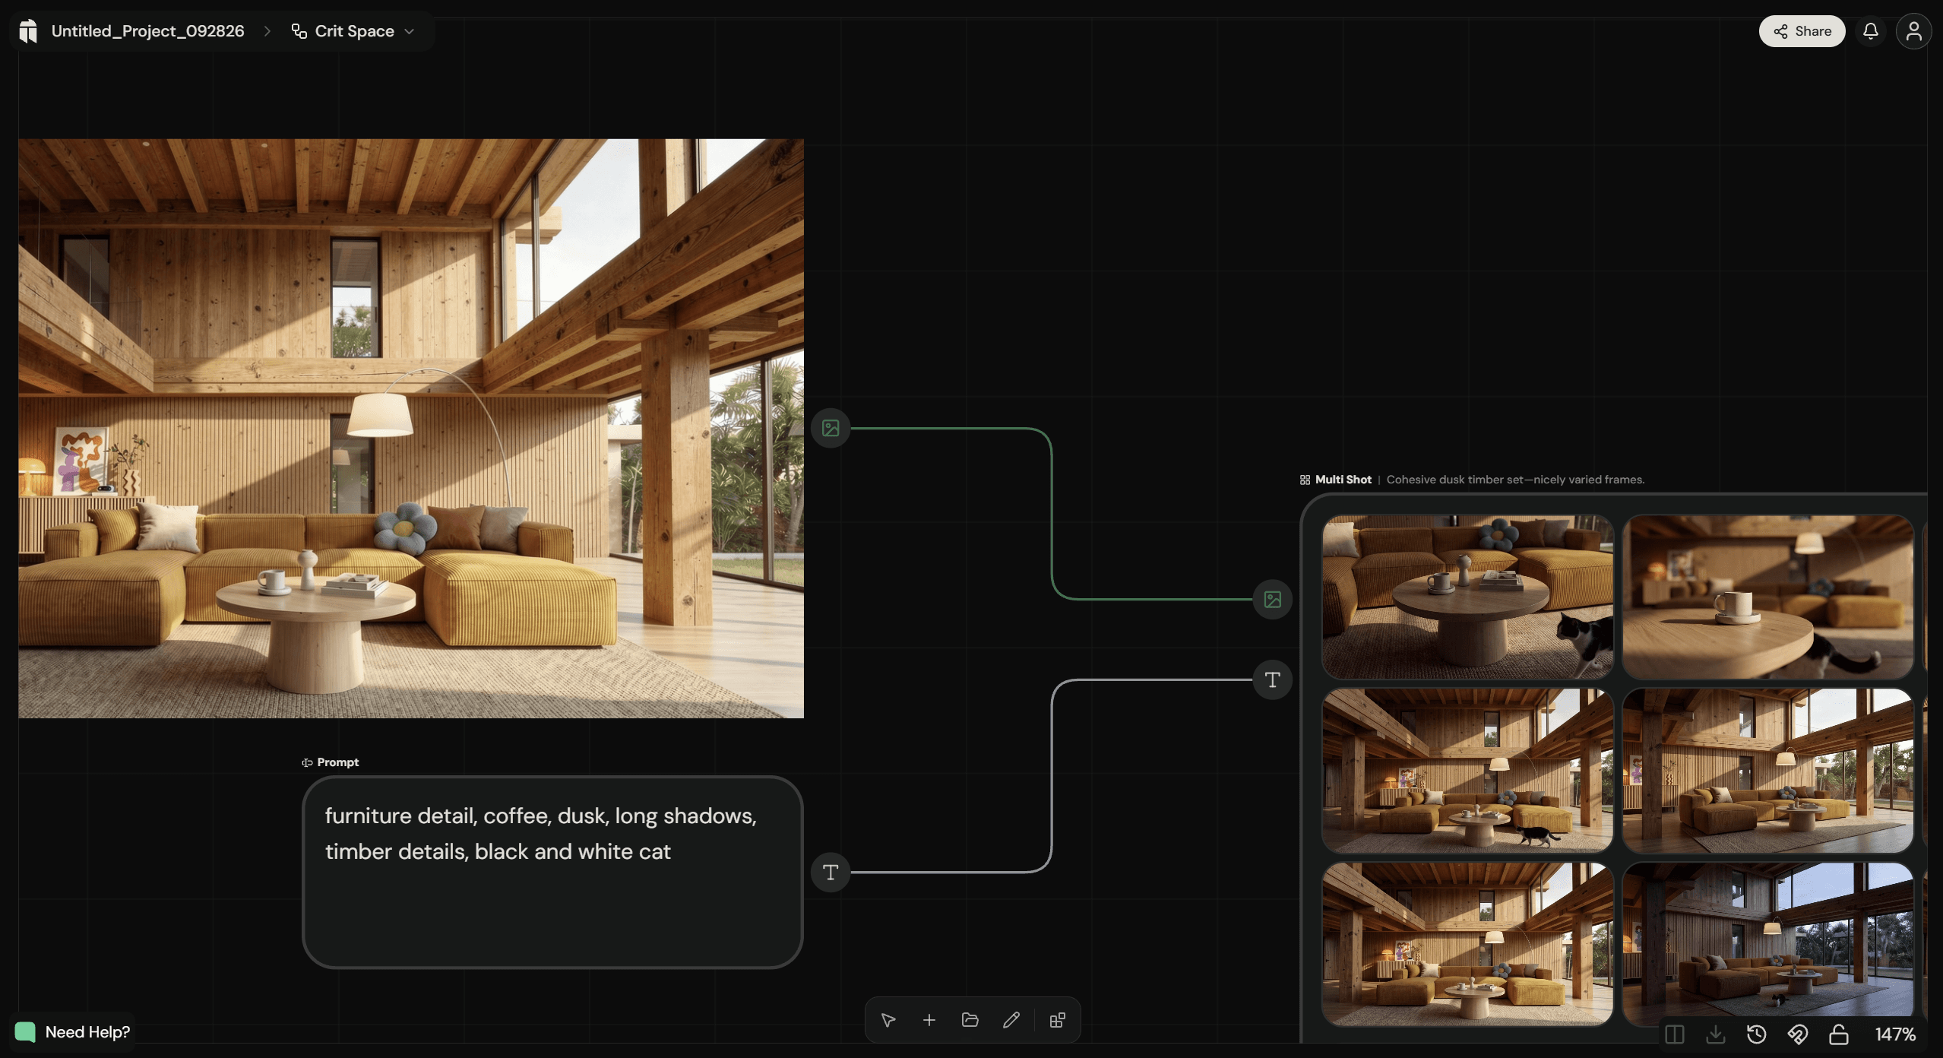Open the wide interior shot with walking cat
Viewport: 1943px width, 1058px height.
pos(1467,771)
